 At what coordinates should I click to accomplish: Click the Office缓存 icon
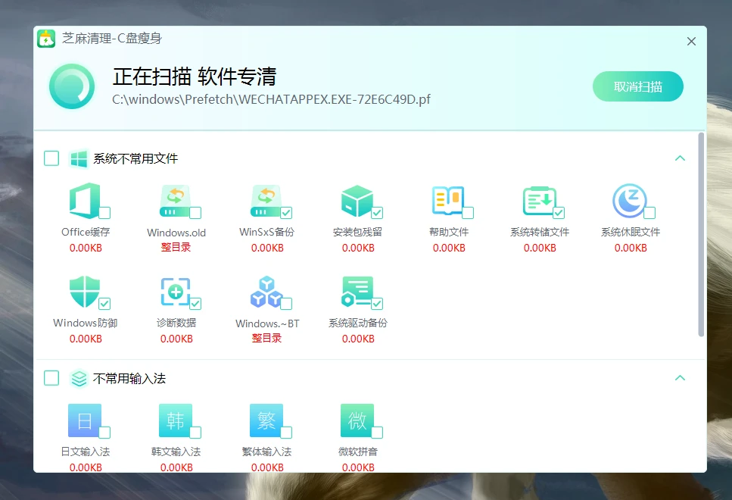[83, 202]
